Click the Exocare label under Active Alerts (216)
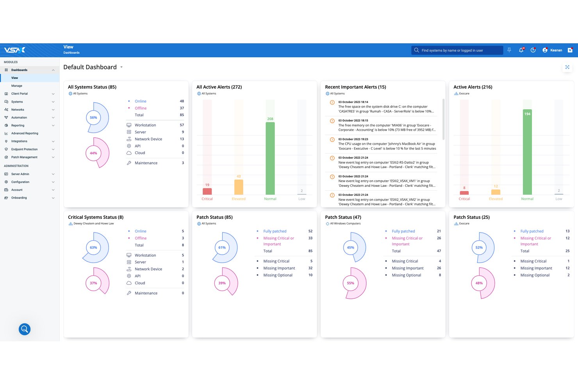The height and width of the screenshot is (385, 578). pyautogui.click(x=464, y=94)
